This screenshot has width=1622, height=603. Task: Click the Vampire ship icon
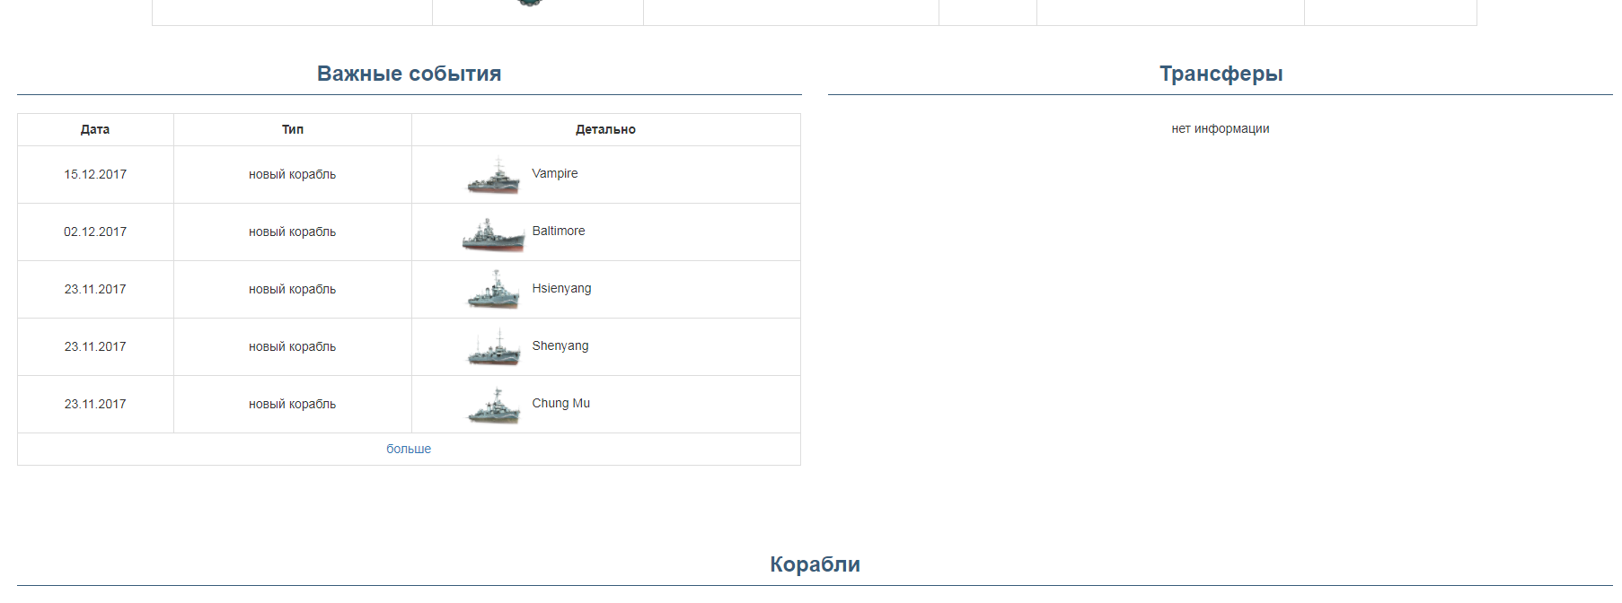point(493,176)
